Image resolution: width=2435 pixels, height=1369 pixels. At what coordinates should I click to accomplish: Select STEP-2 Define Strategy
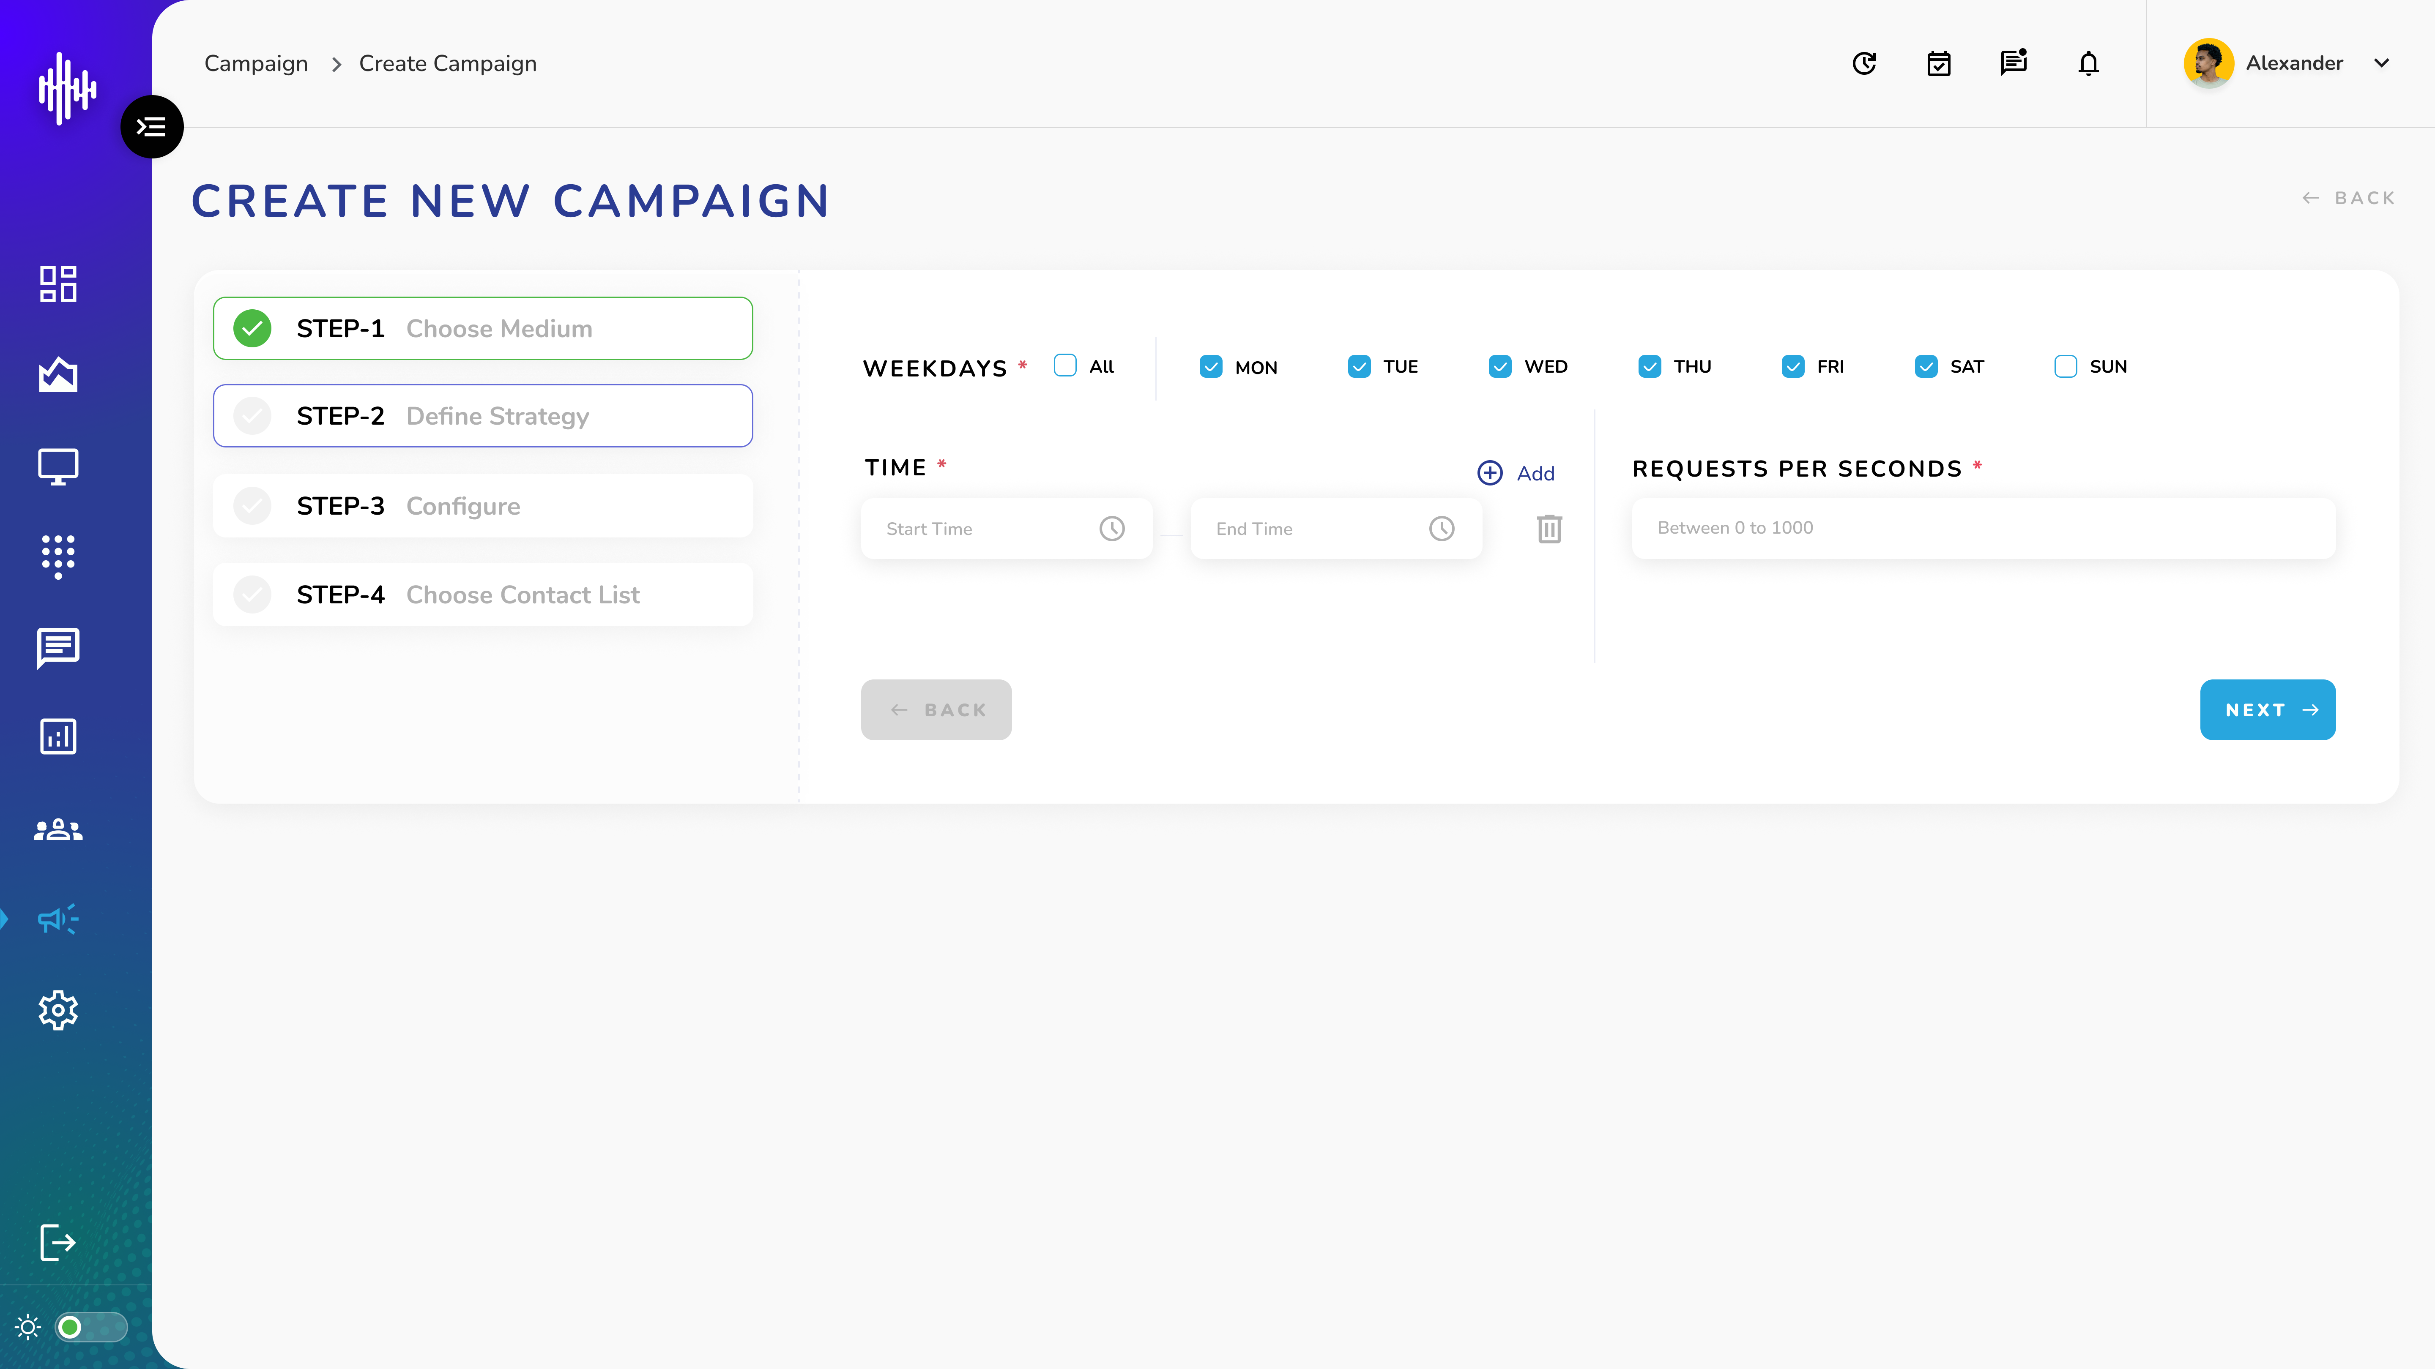coord(483,416)
